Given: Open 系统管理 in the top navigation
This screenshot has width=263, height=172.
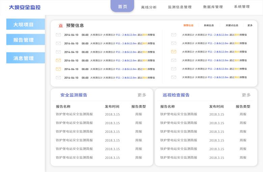Looking at the screenshot, I should coord(242,7).
